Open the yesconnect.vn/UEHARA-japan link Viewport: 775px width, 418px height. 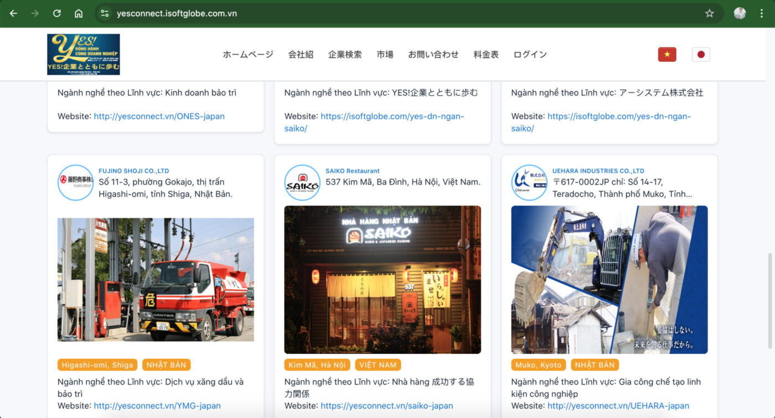tap(618, 406)
